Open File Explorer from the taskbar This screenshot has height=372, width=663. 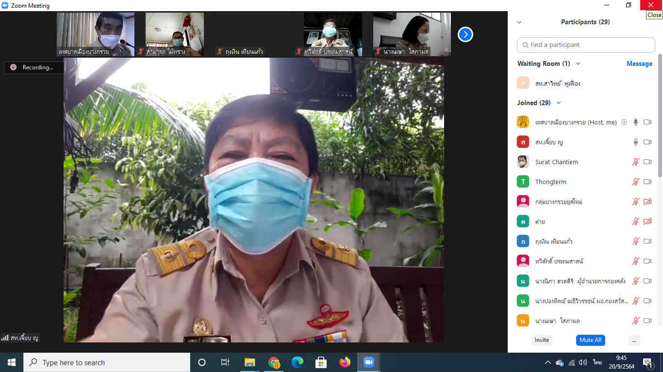tap(250, 362)
